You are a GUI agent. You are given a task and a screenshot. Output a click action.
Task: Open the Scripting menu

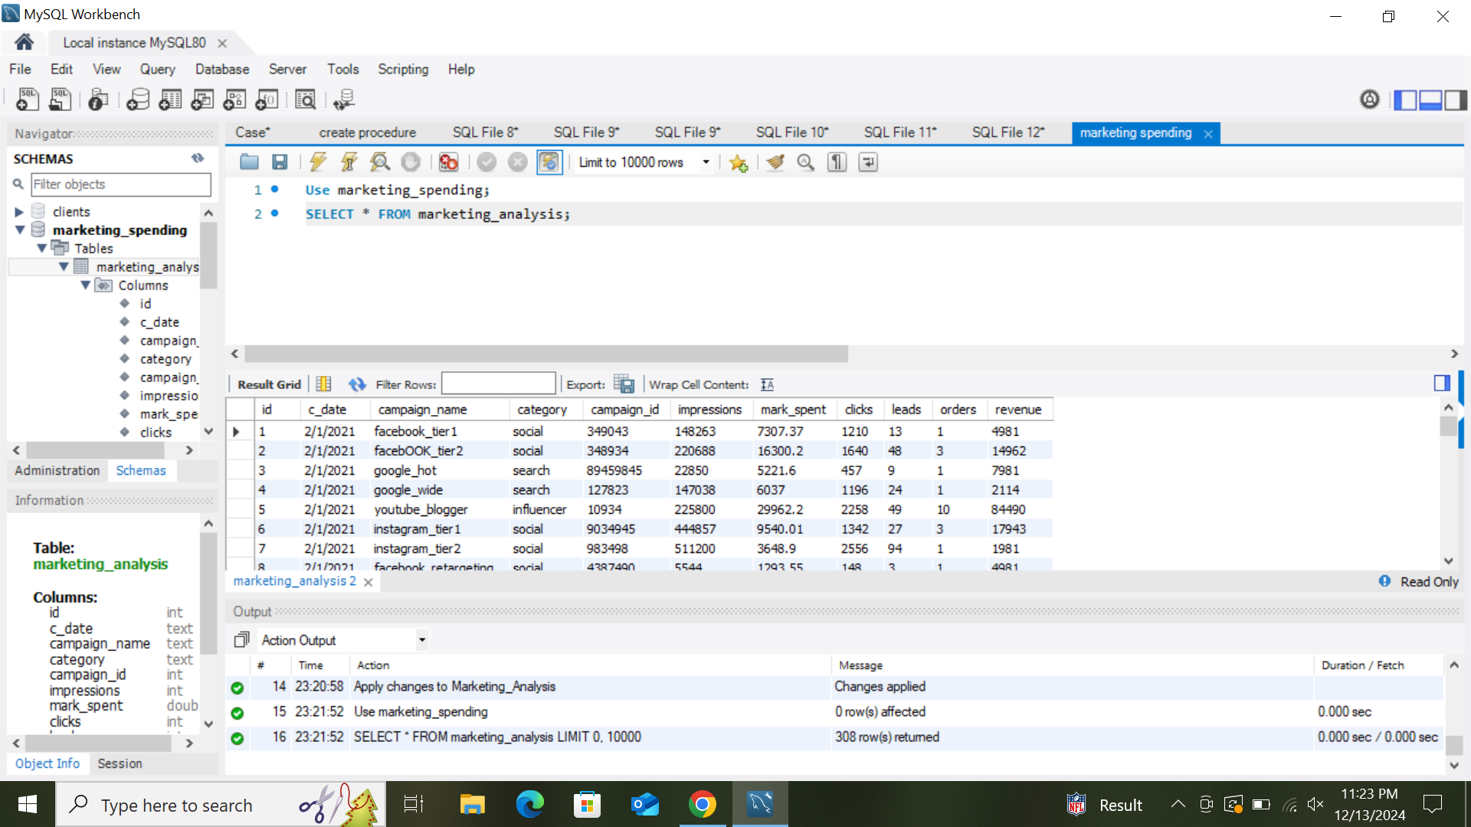tap(403, 69)
